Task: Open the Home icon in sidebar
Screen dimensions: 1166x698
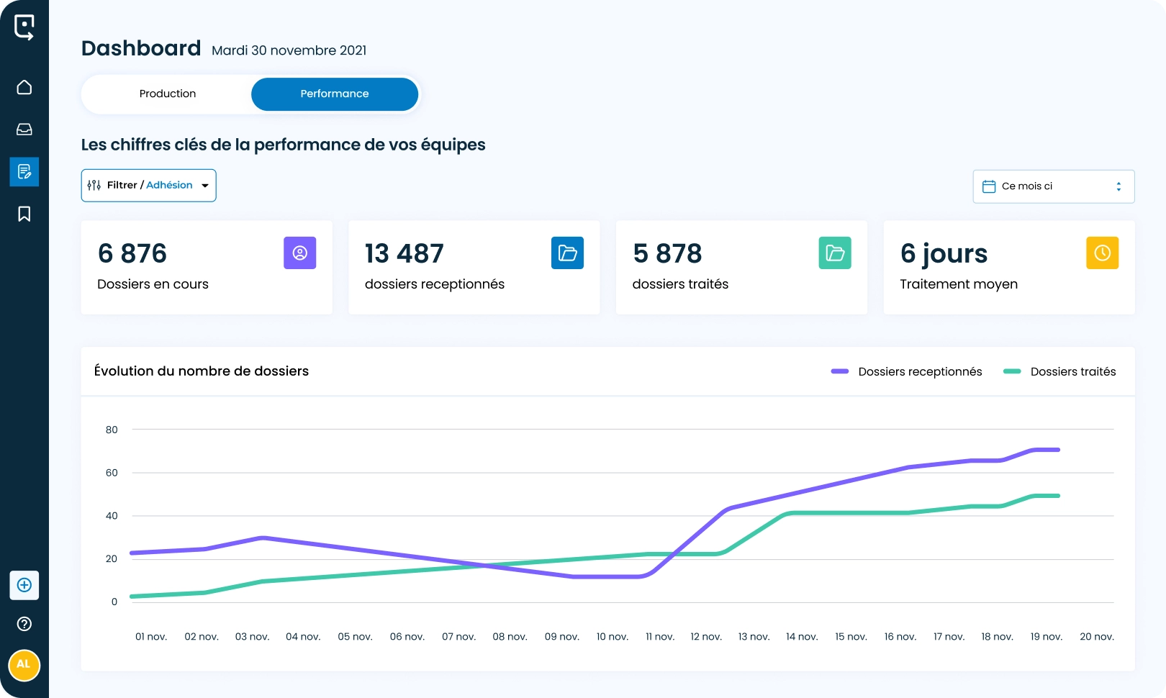Action: tap(24, 87)
